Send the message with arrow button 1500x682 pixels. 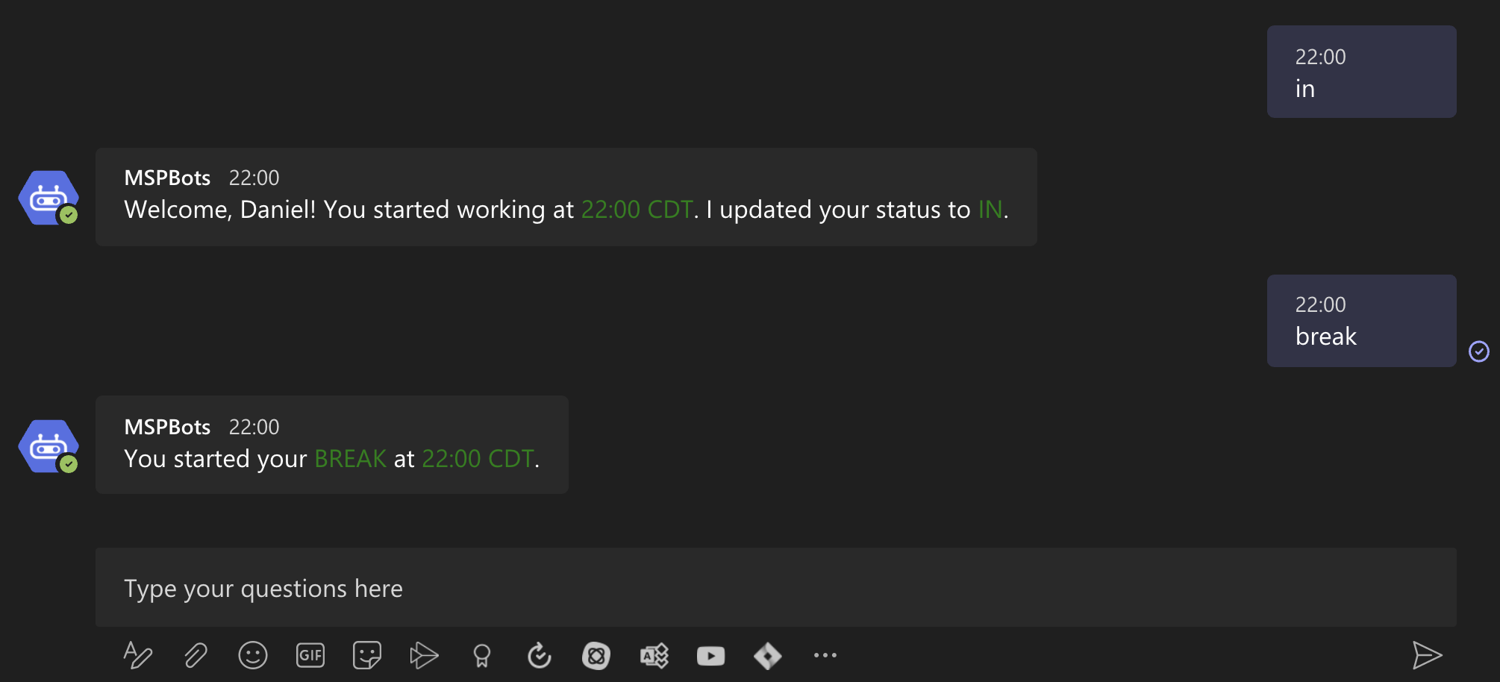click(1427, 655)
